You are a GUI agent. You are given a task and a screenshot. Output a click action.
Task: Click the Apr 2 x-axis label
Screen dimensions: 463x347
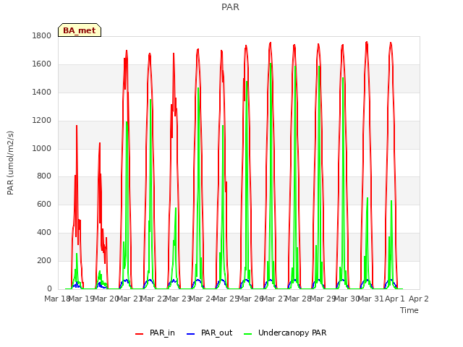click(x=419, y=299)
